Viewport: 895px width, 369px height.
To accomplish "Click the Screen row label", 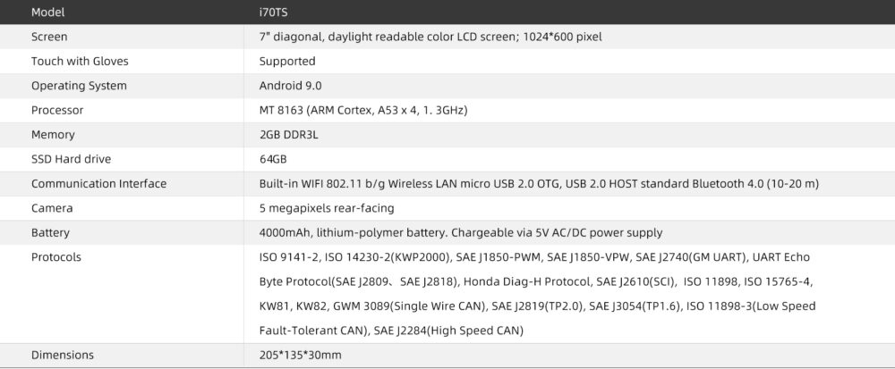I will (x=49, y=38).
